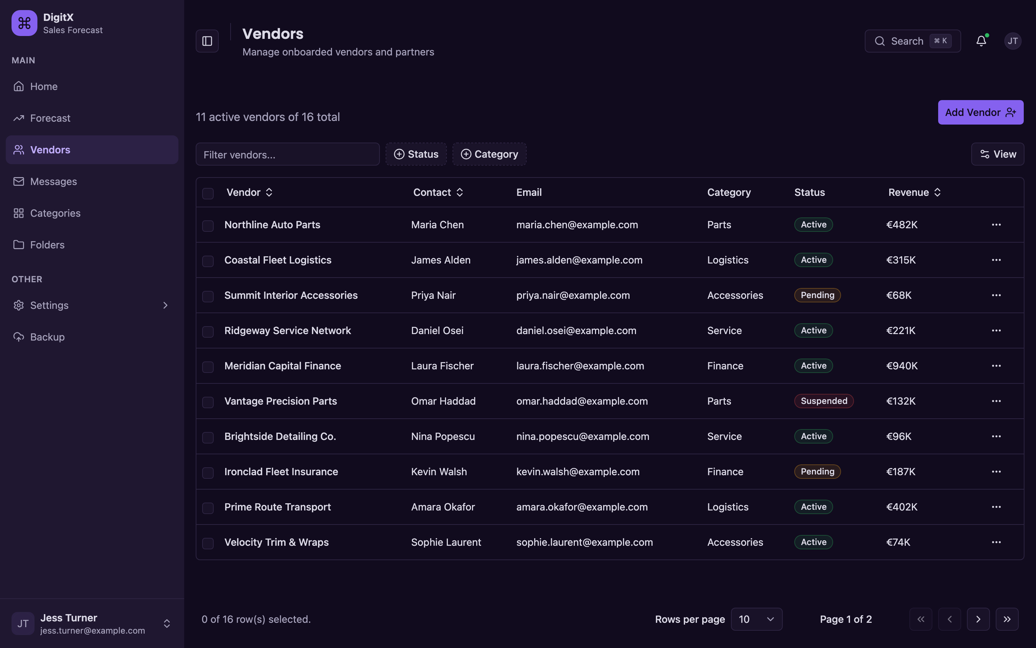Click the Omar Haddad contact cell
This screenshot has height=648, width=1036.
coord(443,401)
